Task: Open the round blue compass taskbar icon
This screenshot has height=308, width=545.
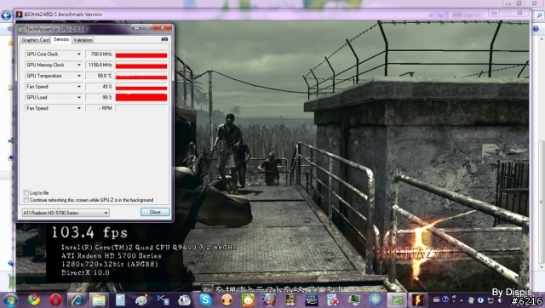Action: (x=375, y=300)
